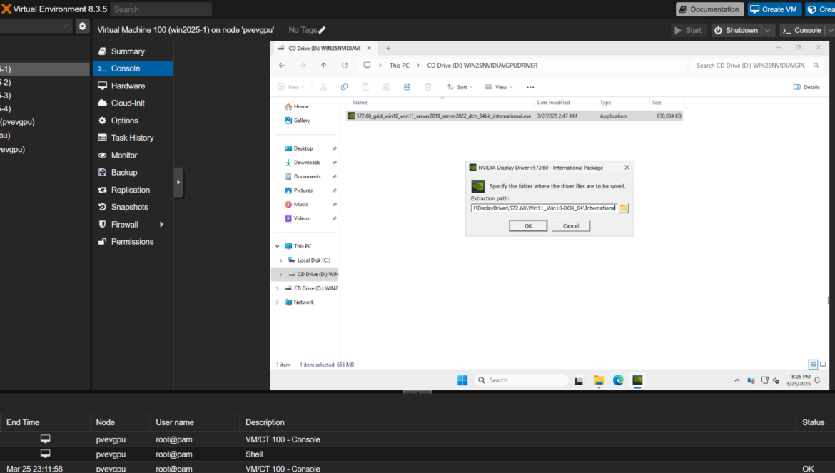Click the Start VM button
835x473 pixels.
click(688, 31)
